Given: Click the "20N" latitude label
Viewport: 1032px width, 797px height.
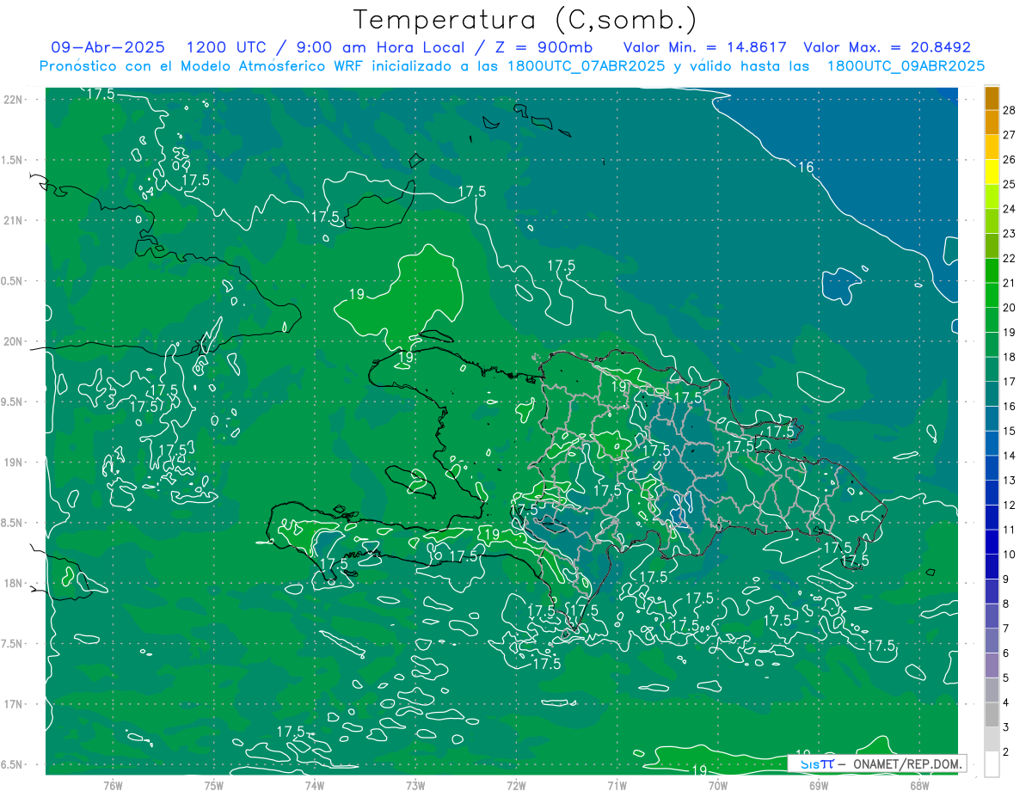Looking at the screenshot, I should point(13,341).
